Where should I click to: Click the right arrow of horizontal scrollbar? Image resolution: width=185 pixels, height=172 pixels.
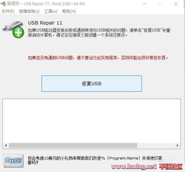click(177, 145)
